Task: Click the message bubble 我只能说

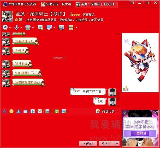Action: click(x=22, y=64)
